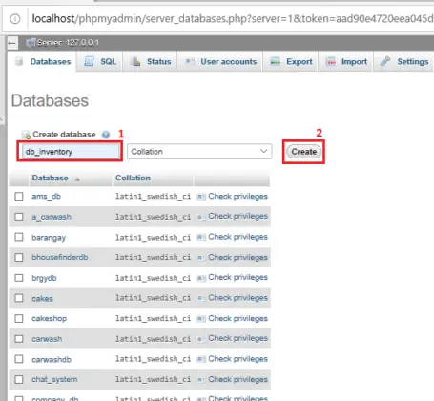Check the chat_system checkbox

(x=19, y=379)
